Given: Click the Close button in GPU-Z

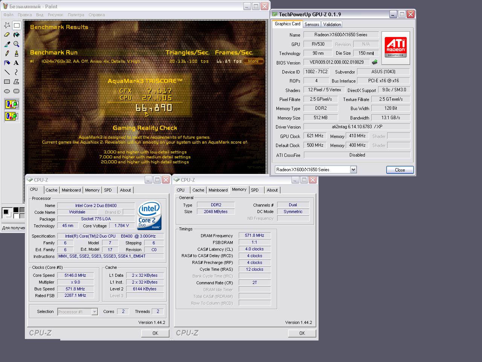Looking at the screenshot, I should [400, 170].
